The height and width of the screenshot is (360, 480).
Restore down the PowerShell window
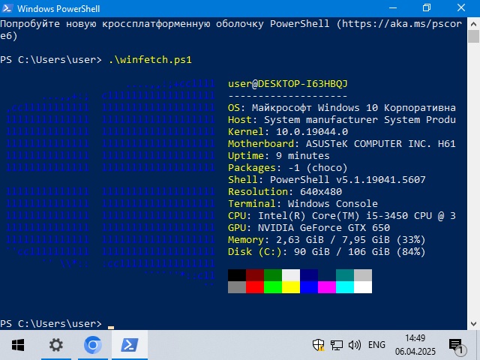[427, 8]
